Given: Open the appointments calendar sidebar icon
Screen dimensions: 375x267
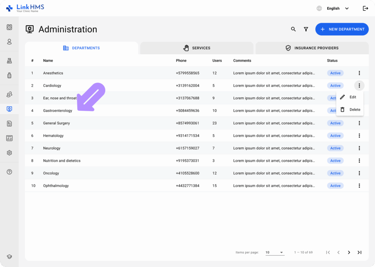Looking at the screenshot, I should point(10,27).
